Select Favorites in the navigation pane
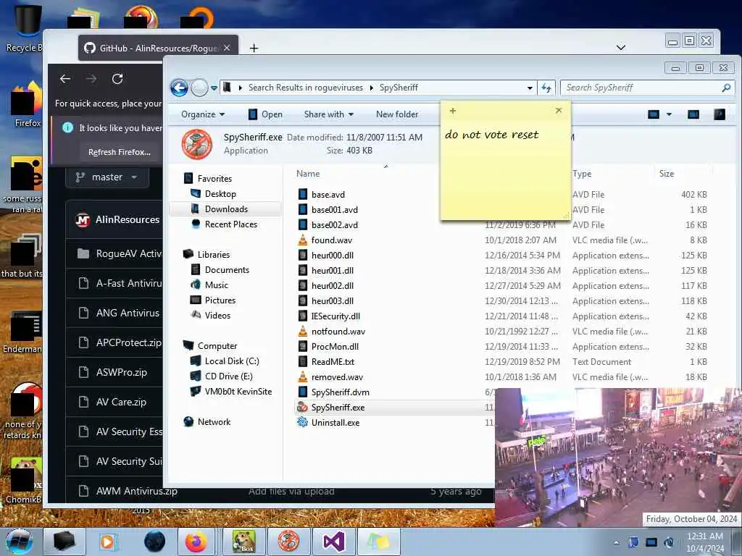Image resolution: width=742 pixels, height=556 pixels. 214,179
